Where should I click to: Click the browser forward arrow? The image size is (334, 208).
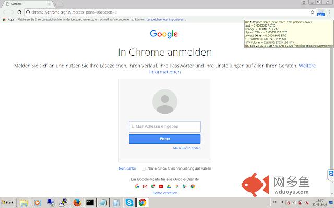click(x=12, y=12)
